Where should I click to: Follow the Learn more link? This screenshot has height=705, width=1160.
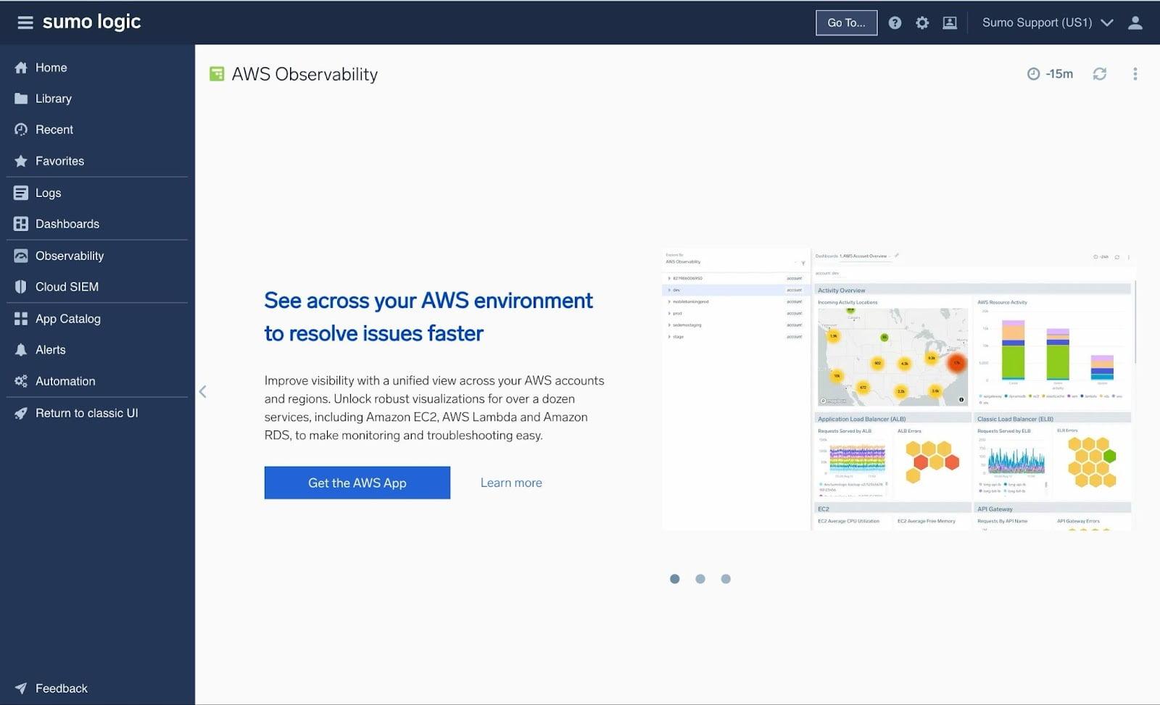point(511,483)
